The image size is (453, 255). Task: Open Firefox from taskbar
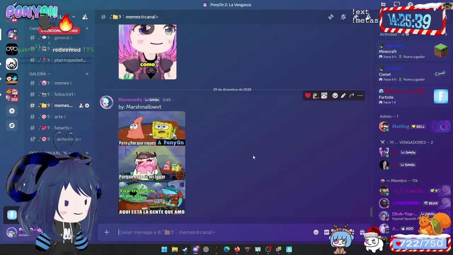tap(237, 249)
